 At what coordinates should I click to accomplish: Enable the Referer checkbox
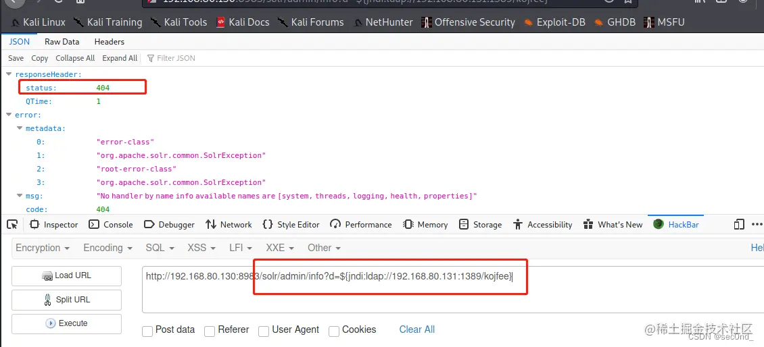(210, 331)
